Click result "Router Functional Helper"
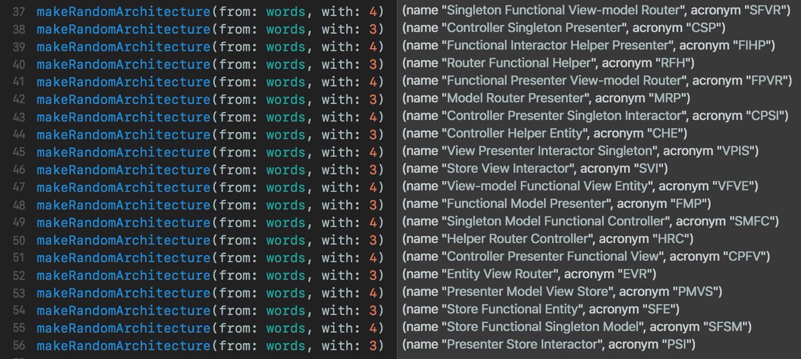Image resolution: width=801 pixels, height=359 pixels. click(x=549, y=65)
